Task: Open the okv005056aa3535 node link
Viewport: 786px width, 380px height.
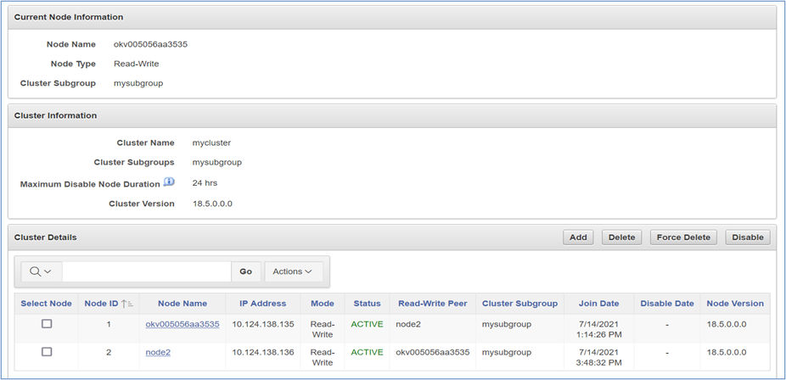Action: point(182,324)
